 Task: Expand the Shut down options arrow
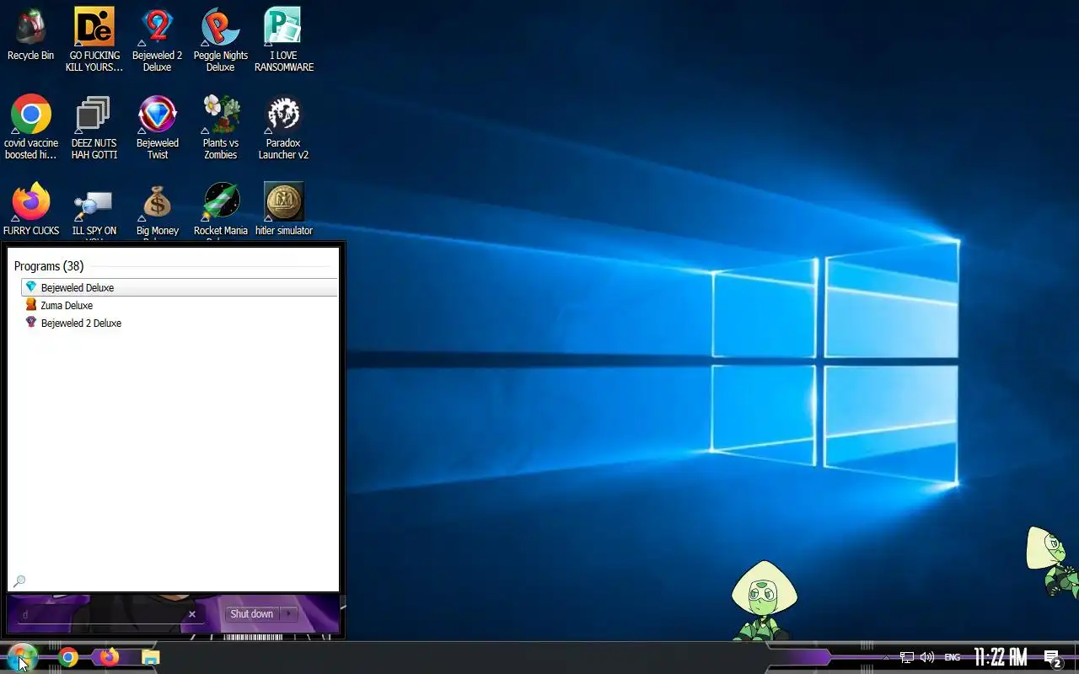coord(289,614)
